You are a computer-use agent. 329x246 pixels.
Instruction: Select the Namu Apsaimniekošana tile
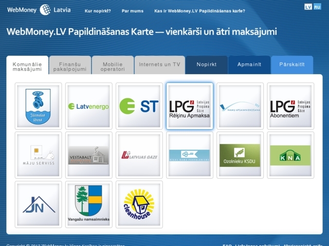pos(240,106)
